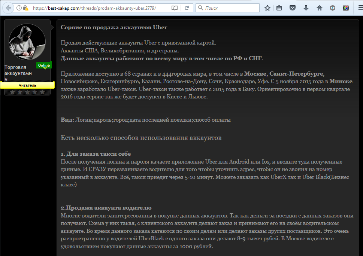
Task: Click the first star of the user rating
Action: [12, 92]
